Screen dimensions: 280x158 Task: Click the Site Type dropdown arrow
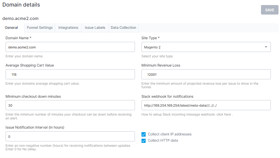(x=266, y=47)
